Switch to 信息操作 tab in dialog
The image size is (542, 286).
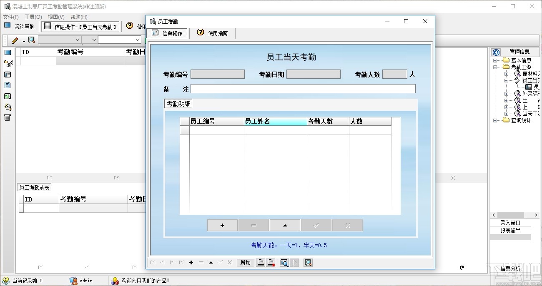(167, 33)
